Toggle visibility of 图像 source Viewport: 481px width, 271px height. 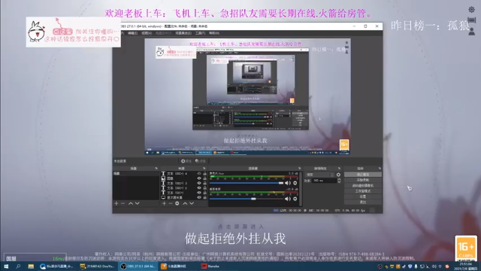point(199,178)
